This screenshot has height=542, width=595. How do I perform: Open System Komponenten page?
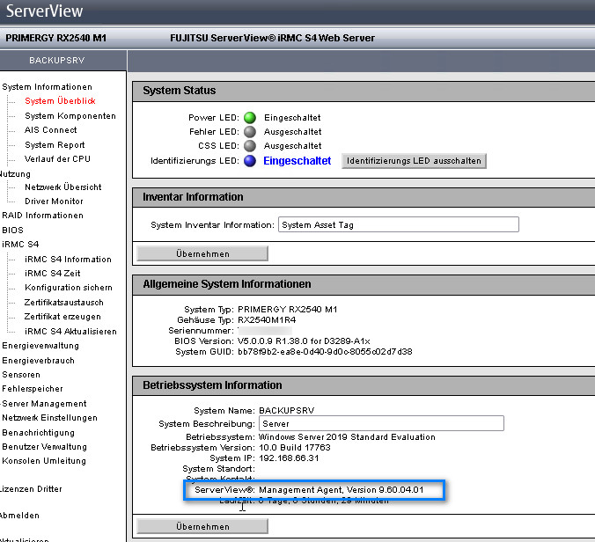tap(70, 115)
